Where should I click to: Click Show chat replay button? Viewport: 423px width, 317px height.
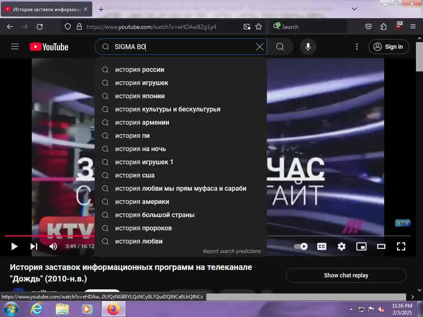click(x=346, y=275)
